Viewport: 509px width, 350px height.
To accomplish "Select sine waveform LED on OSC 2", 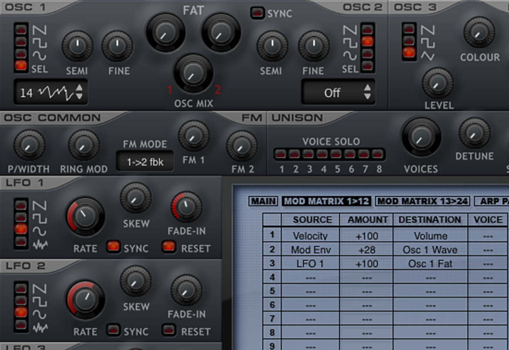I will (x=368, y=54).
